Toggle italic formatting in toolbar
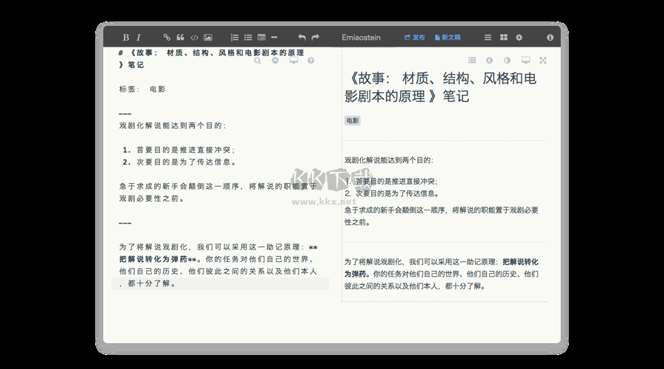664x369 pixels. coord(138,37)
